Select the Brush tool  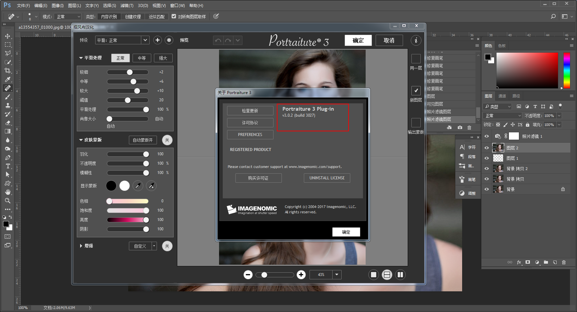(7, 97)
